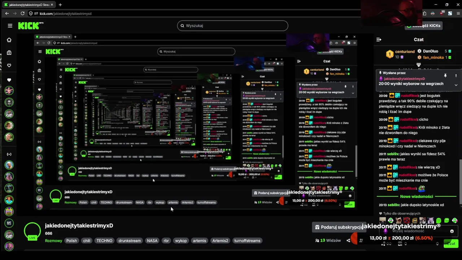Click username 'DanOluo' in leaderboard
The height and width of the screenshot is (260, 462).
431,51
